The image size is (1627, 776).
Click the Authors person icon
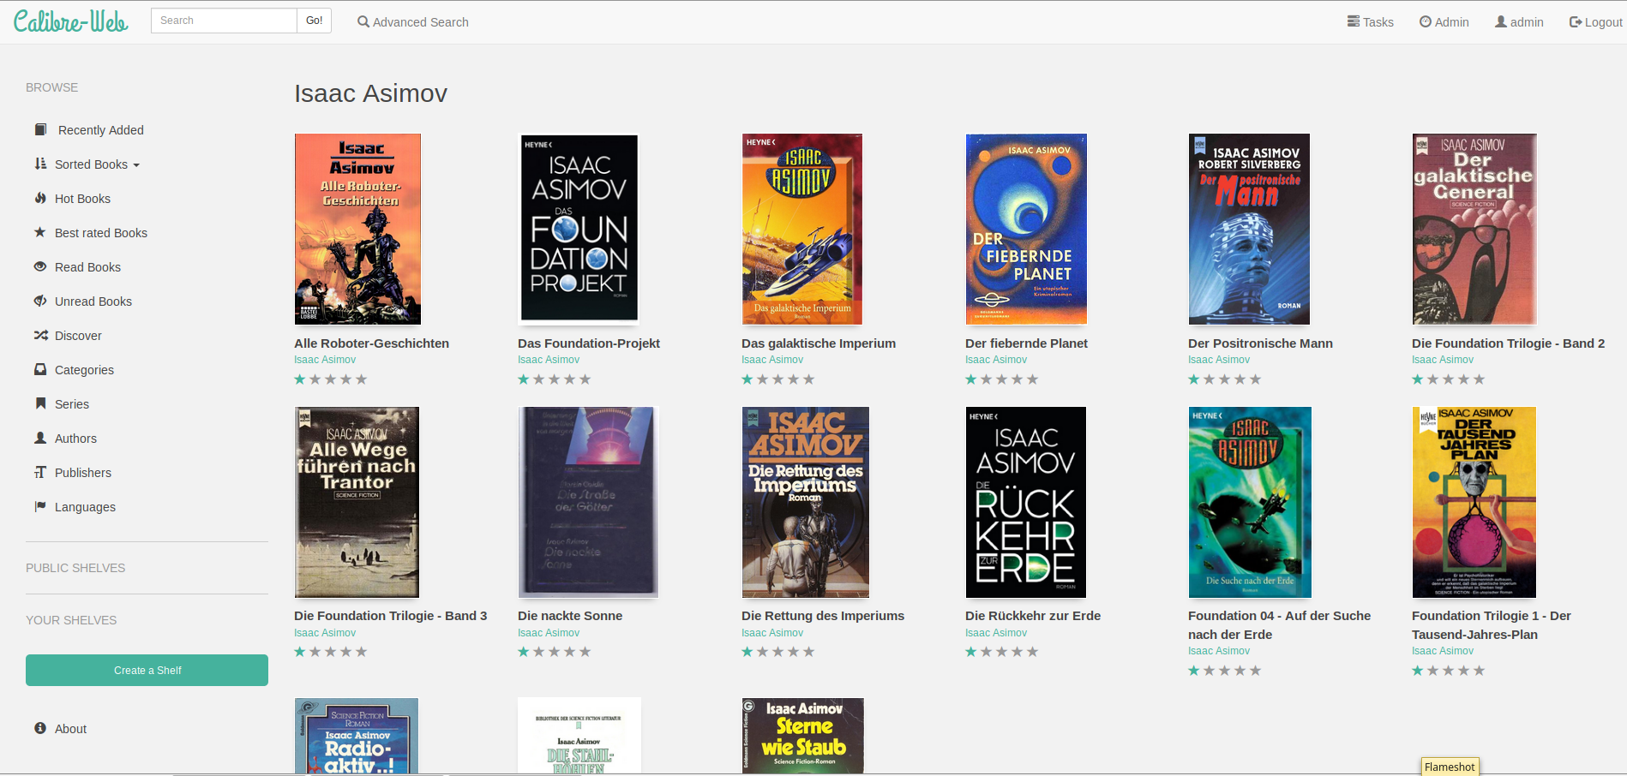pyautogui.click(x=40, y=438)
